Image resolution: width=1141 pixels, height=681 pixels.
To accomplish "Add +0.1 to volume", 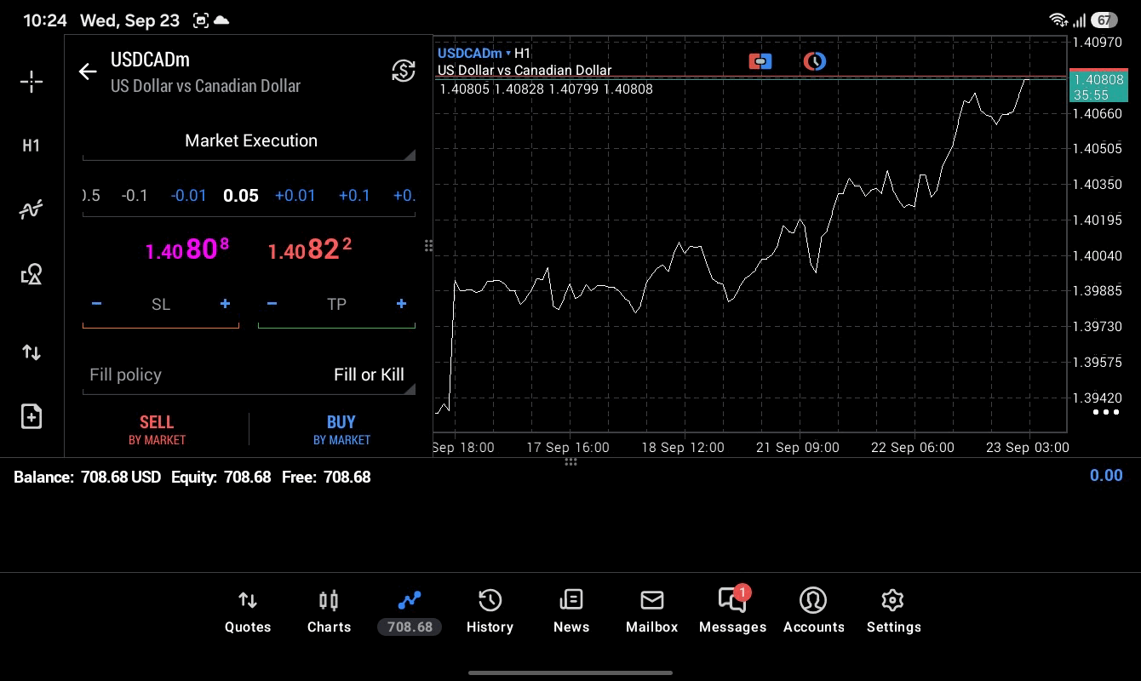I will coord(354,196).
